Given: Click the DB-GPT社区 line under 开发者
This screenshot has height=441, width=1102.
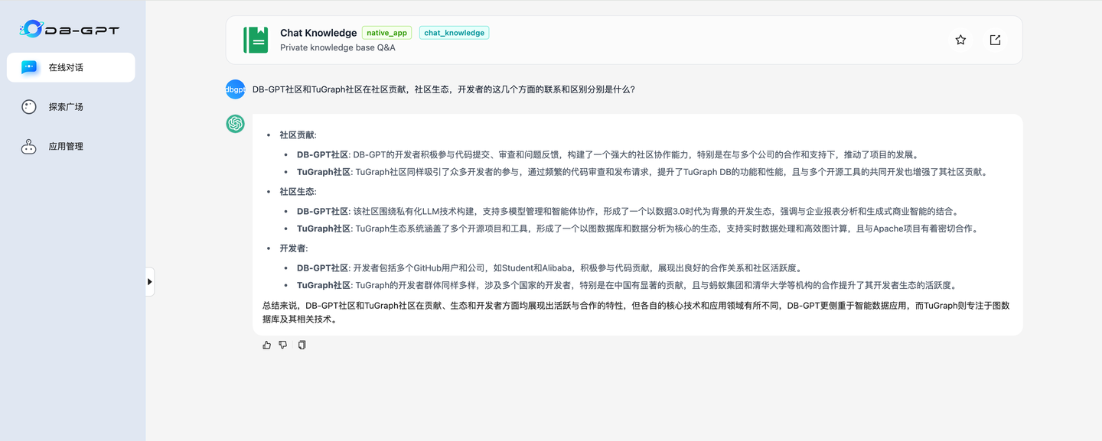Looking at the screenshot, I should (549, 268).
